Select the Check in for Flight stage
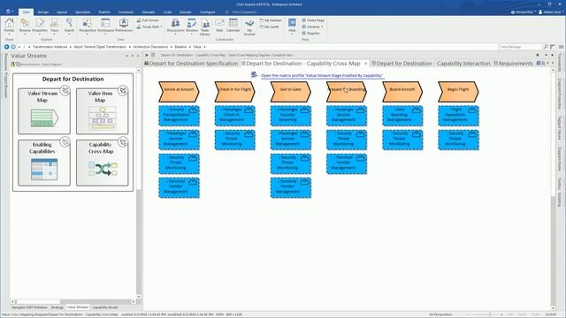566x318 pixels. point(234,92)
